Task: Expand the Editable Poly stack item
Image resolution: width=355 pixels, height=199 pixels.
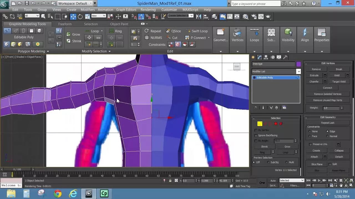Action: 254,78
